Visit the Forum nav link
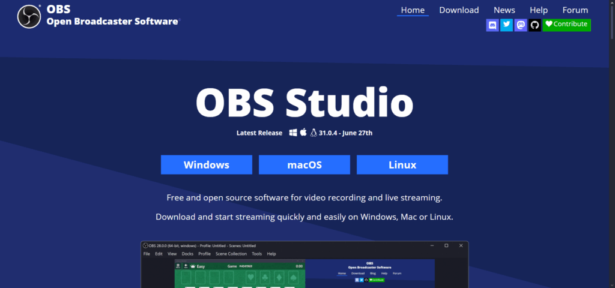 click(x=575, y=10)
